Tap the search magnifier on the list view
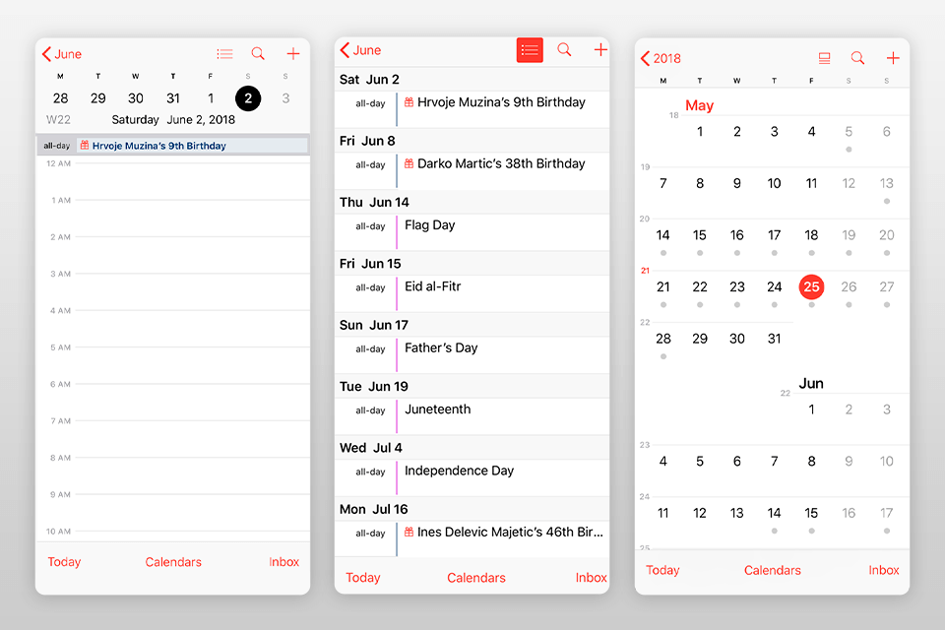Screen dimensions: 945x630 point(564,50)
